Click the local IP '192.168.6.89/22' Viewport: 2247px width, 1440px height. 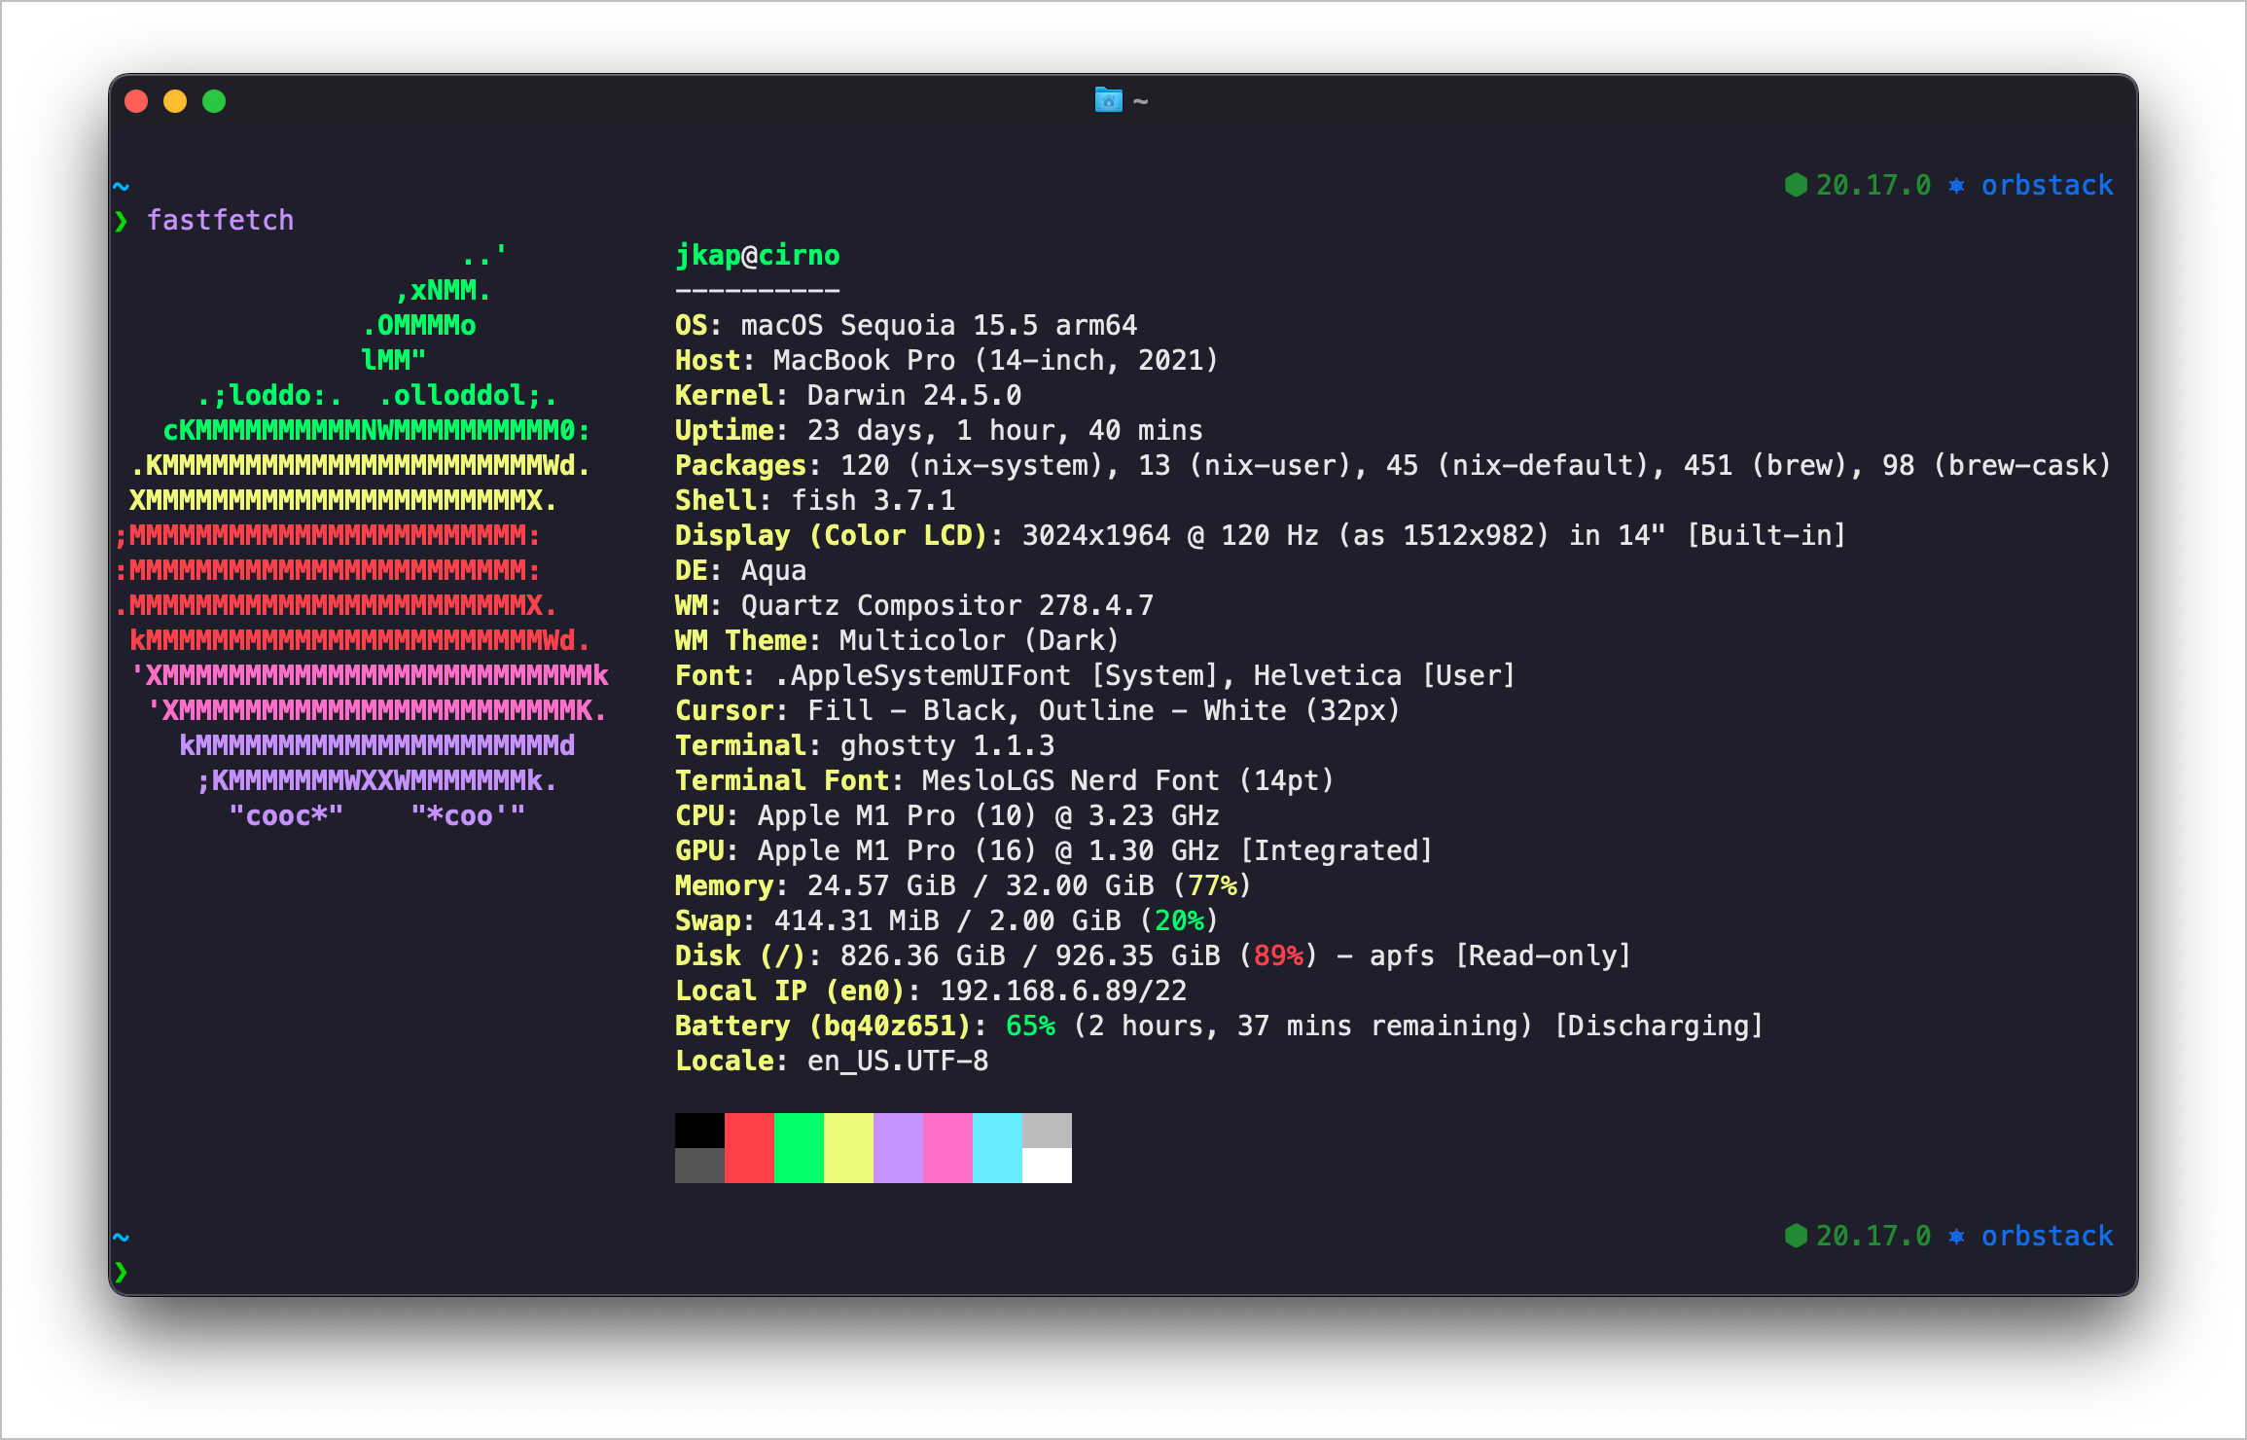pyautogui.click(x=1063, y=991)
